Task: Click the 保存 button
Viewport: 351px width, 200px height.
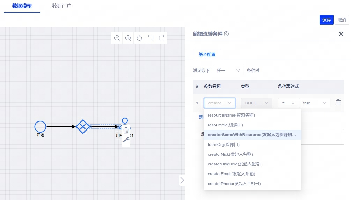Action: (326, 20)
